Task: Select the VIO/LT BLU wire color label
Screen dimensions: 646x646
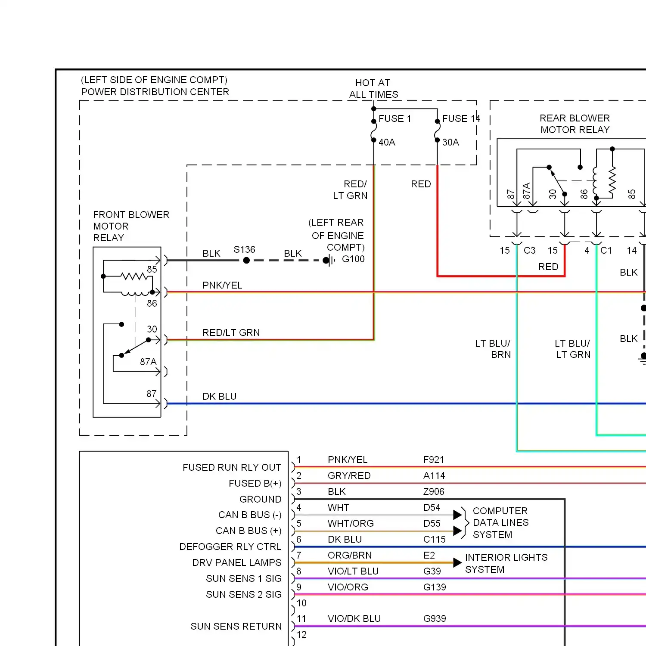Action: tap(353, 571)
